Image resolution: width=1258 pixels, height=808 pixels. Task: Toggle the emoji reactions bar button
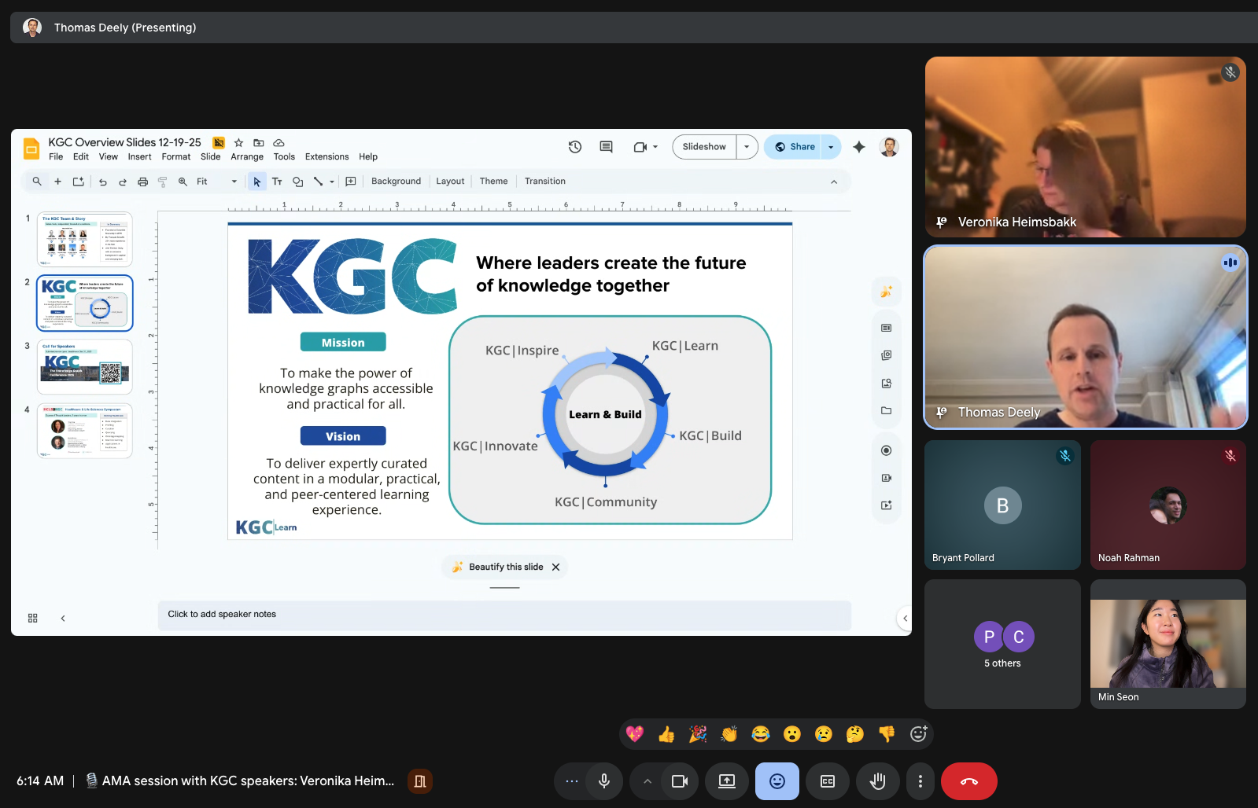[x=777, y=781]
